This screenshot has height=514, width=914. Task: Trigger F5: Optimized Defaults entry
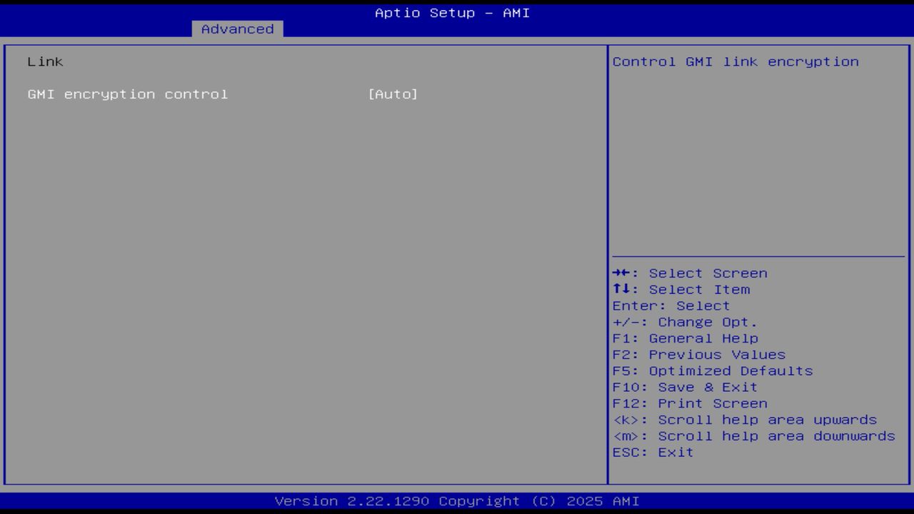[712, 371]
